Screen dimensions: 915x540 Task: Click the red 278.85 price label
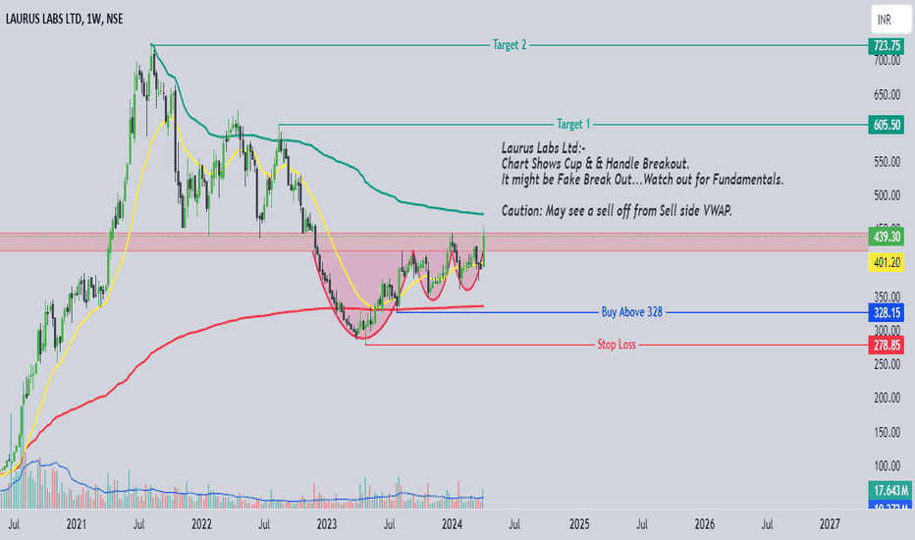click(886, 345)
